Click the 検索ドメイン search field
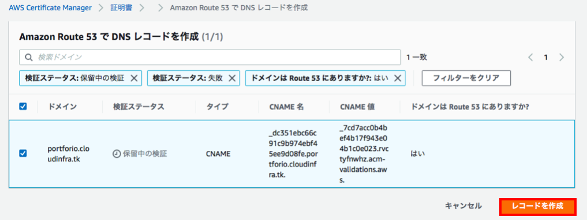 tap(210, 57)
